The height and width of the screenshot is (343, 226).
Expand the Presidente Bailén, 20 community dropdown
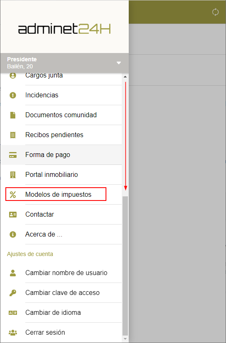[119, 63]
